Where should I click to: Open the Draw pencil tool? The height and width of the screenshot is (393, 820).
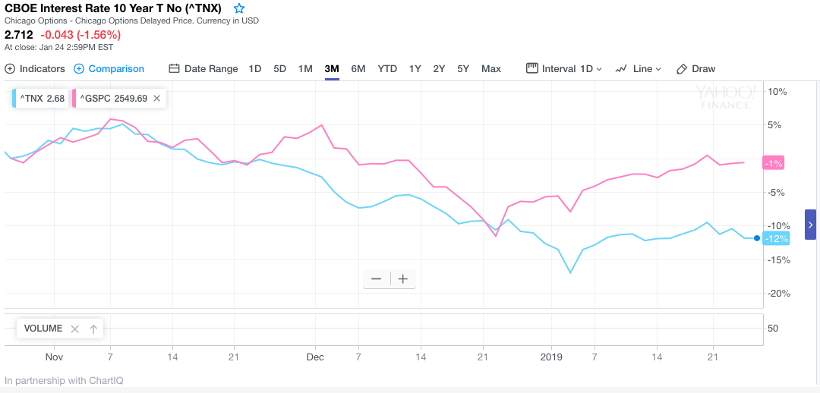(x=695, y=68)
